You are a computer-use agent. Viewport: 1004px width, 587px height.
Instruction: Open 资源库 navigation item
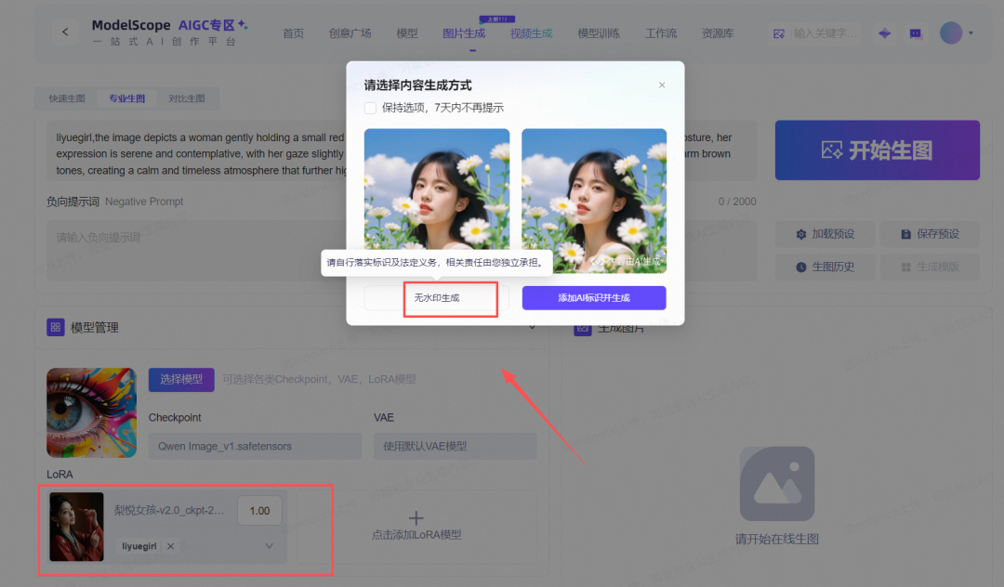(x=718, y=33)
